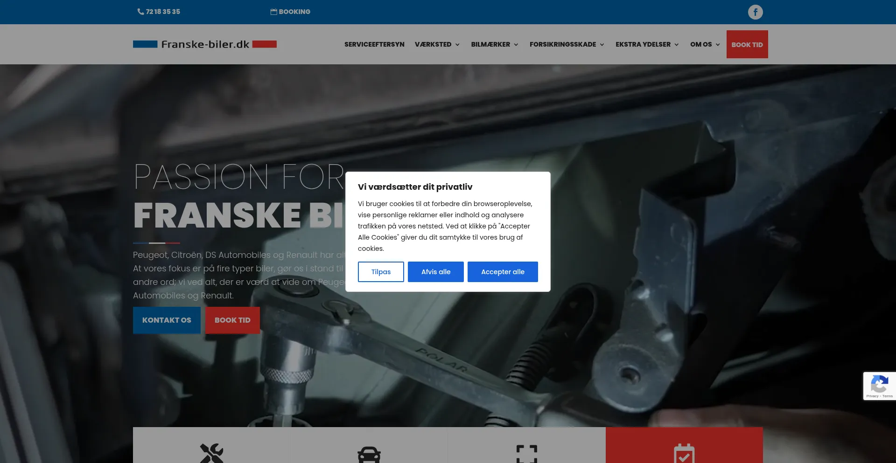Click the square frame brackets icon
The width and height of the screenshot is (896, 463).
point(526,454)
